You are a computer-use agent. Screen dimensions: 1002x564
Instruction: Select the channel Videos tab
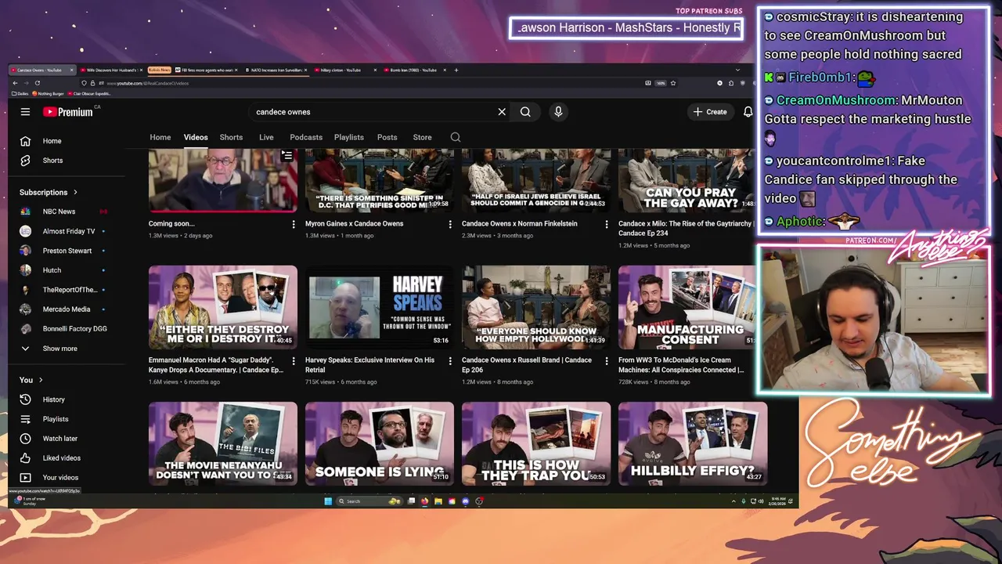pos(196,137)
